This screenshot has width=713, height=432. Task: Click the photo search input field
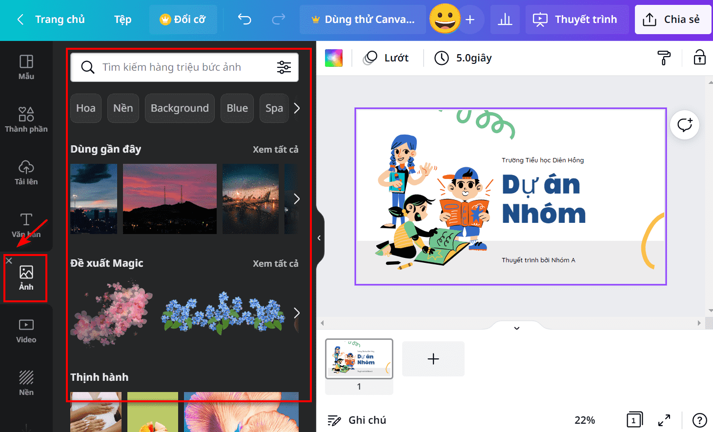(184, 67)
